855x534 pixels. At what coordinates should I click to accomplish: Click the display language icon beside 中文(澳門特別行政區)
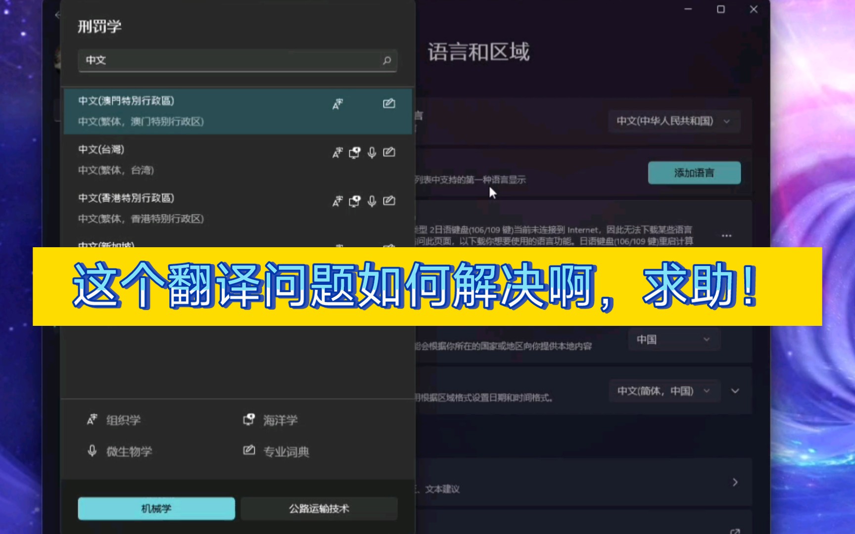338,104
